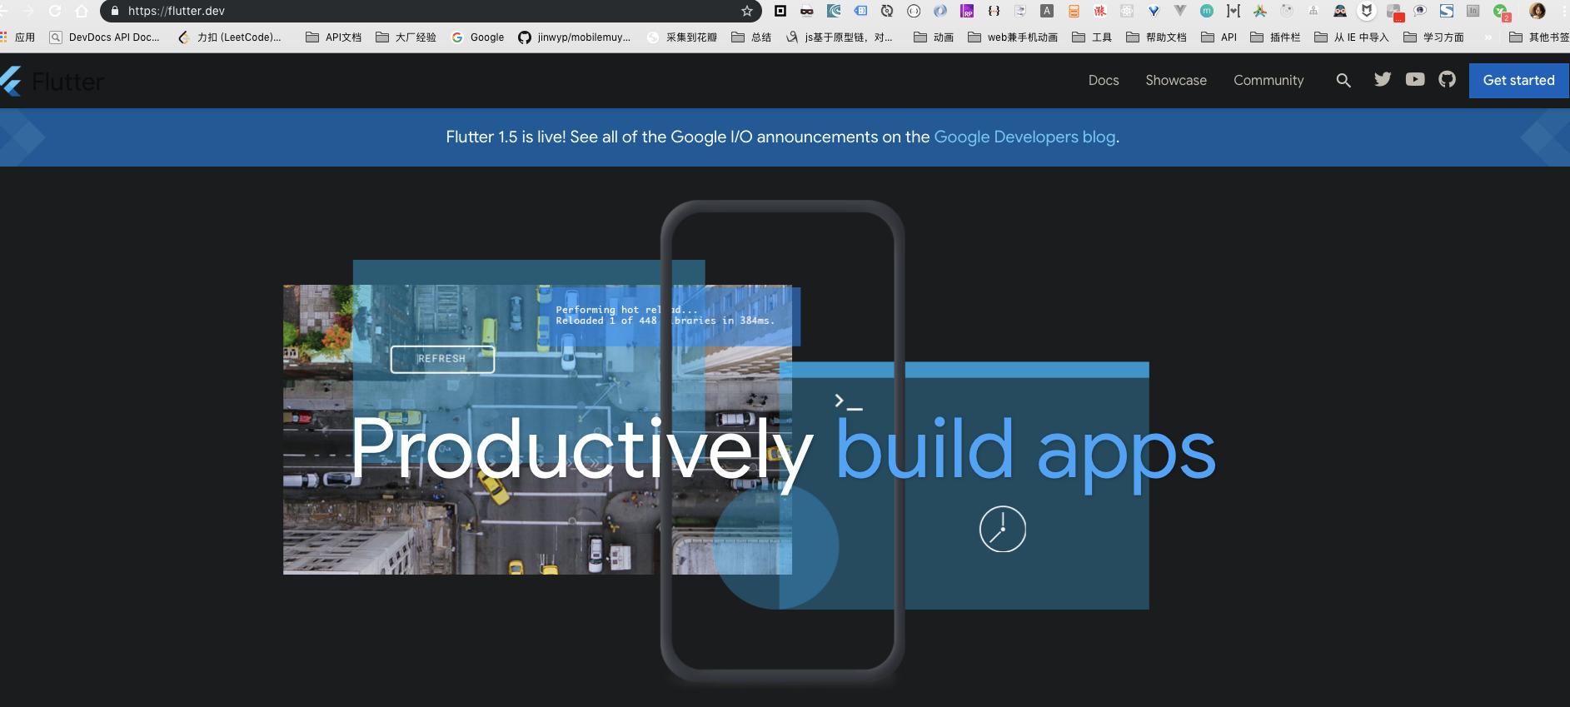
Task: Click the colorful pinwheel extension icon
Action: (x=1260, y=11)
